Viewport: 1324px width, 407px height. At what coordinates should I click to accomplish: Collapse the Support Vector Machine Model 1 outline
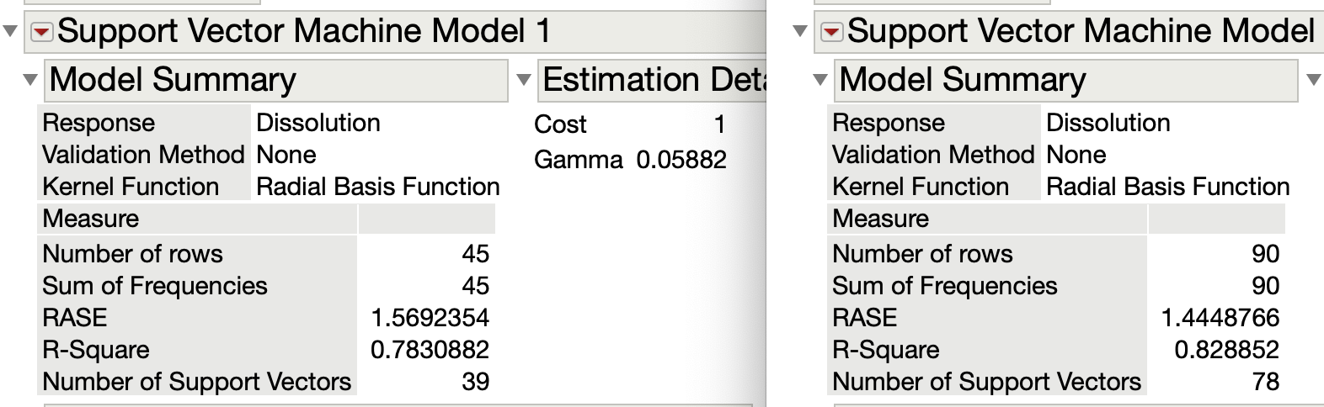(10, 32)
